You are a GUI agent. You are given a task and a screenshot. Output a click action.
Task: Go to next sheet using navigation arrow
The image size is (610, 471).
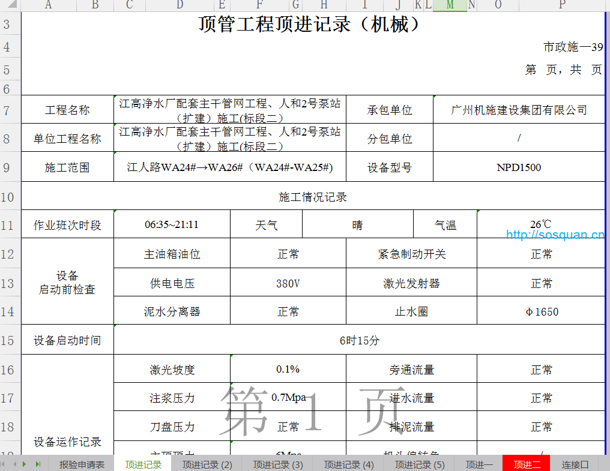pyautogui.click(x=25, y=464)
